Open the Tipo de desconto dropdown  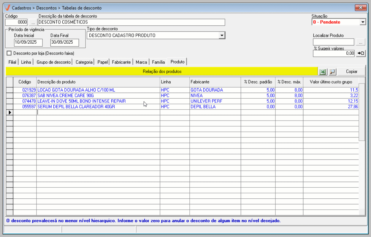pyautogui.click(x=222, y=36)
